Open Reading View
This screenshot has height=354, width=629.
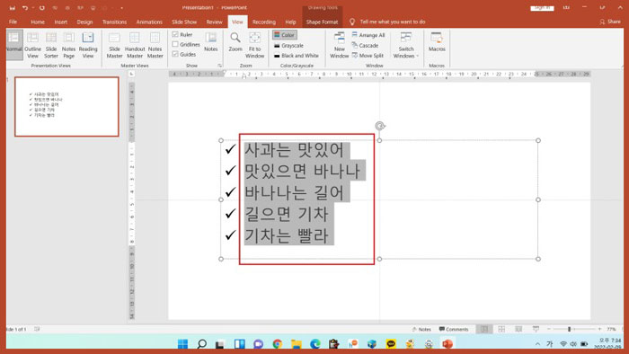click(x=88, y=45)
